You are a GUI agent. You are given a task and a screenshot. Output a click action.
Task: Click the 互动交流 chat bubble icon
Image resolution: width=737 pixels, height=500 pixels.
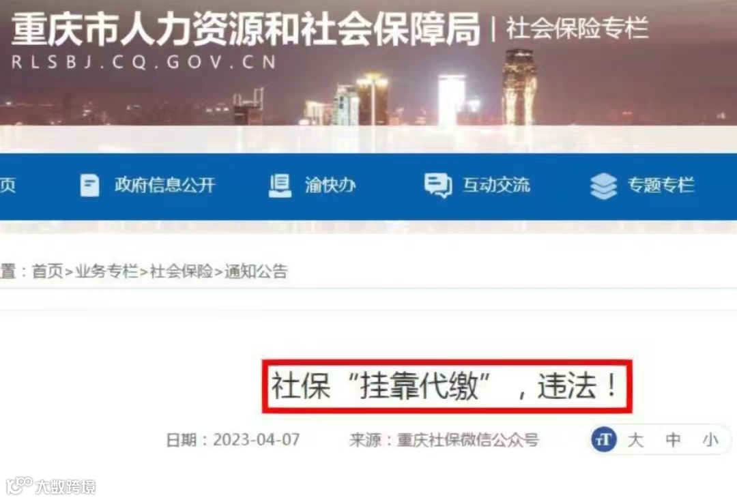click(x=438, y=185)
